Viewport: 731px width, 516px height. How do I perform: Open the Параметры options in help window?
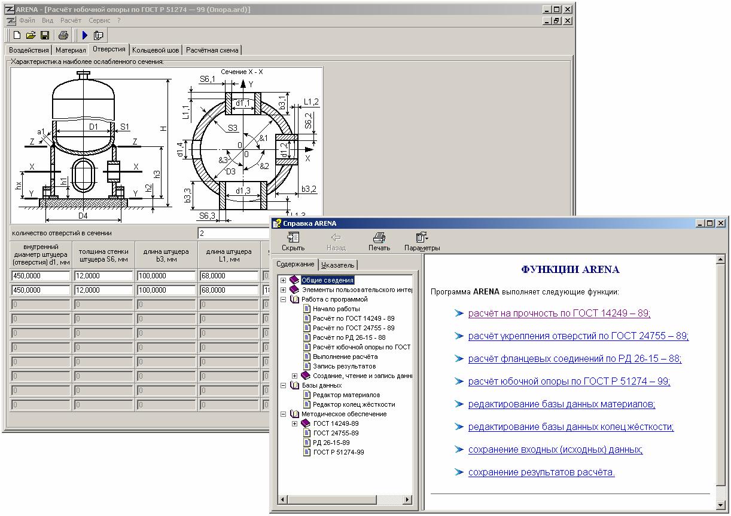click(x=422, y=242)
